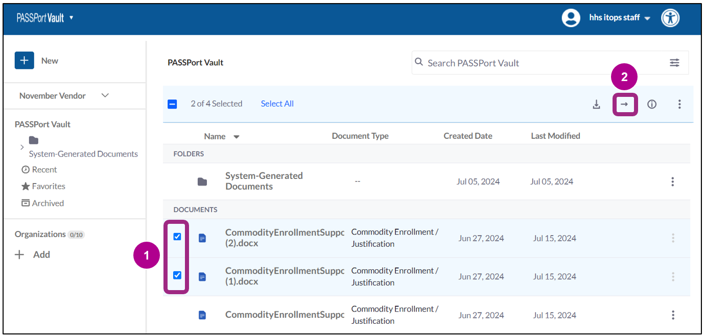Click the Select All link
The image size is (705, 336).
click(277, 104)
